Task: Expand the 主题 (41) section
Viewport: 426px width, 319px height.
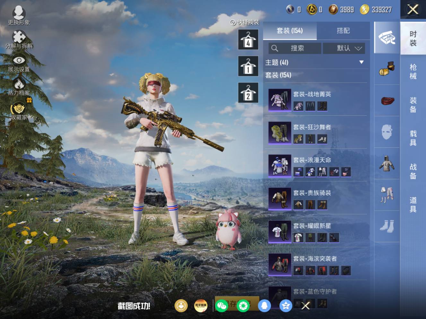Action: [316, 62]
